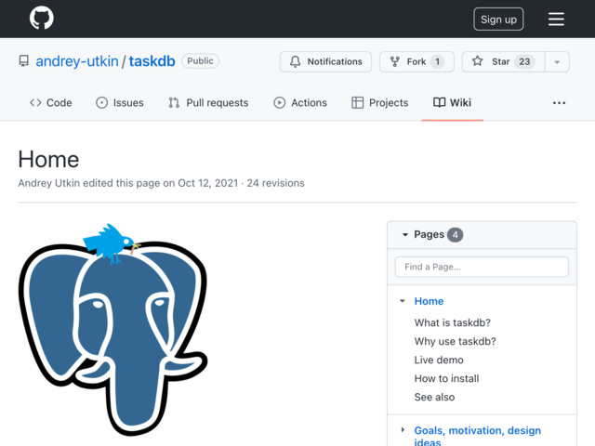The height and width of the screenshot is (446, 595).
Task: Jump to the Live demo section
Action: click(439, 360)
